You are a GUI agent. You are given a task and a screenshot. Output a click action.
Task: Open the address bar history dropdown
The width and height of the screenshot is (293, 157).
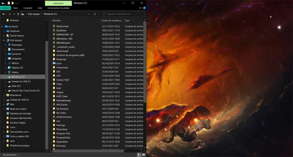click(88, 14)
